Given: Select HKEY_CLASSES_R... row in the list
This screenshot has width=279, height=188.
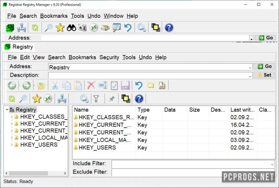Looking at the screenshot, I should click(x=174, y=117).
